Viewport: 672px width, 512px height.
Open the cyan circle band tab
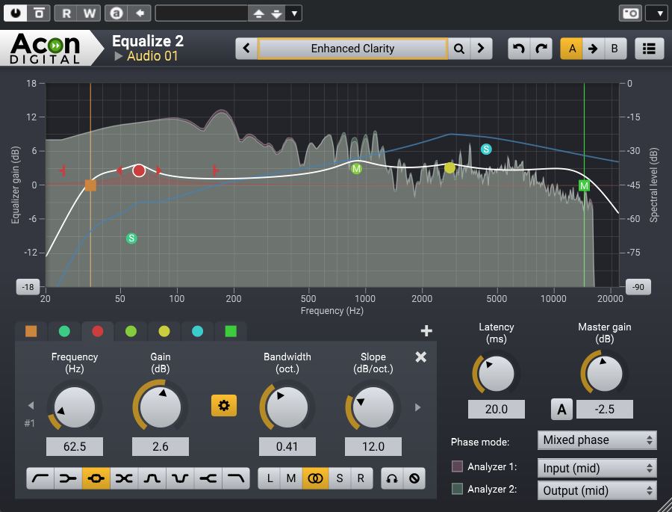[198, 331]
